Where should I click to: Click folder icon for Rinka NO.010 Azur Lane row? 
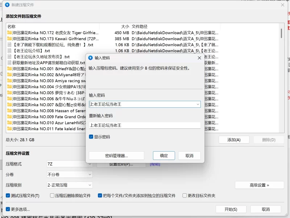[x=9, y=123]
